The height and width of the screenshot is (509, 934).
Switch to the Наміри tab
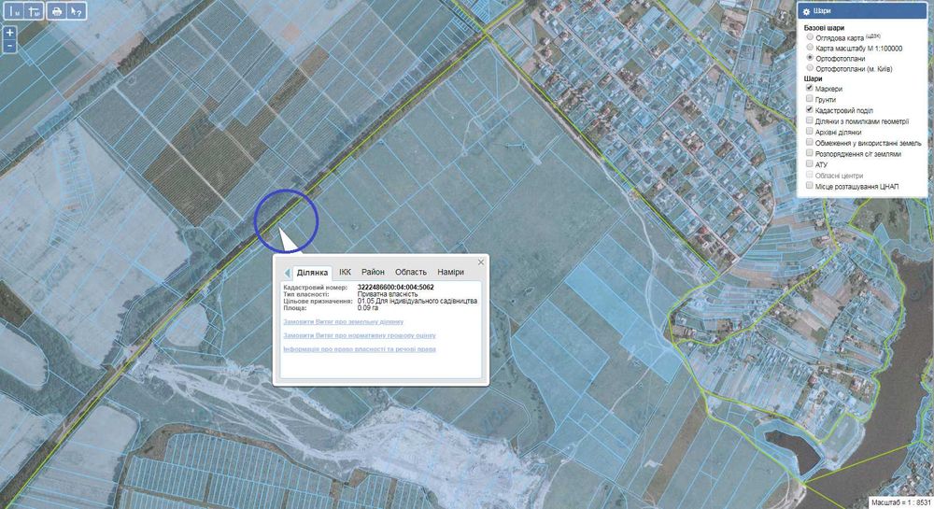tap(450, 272)
